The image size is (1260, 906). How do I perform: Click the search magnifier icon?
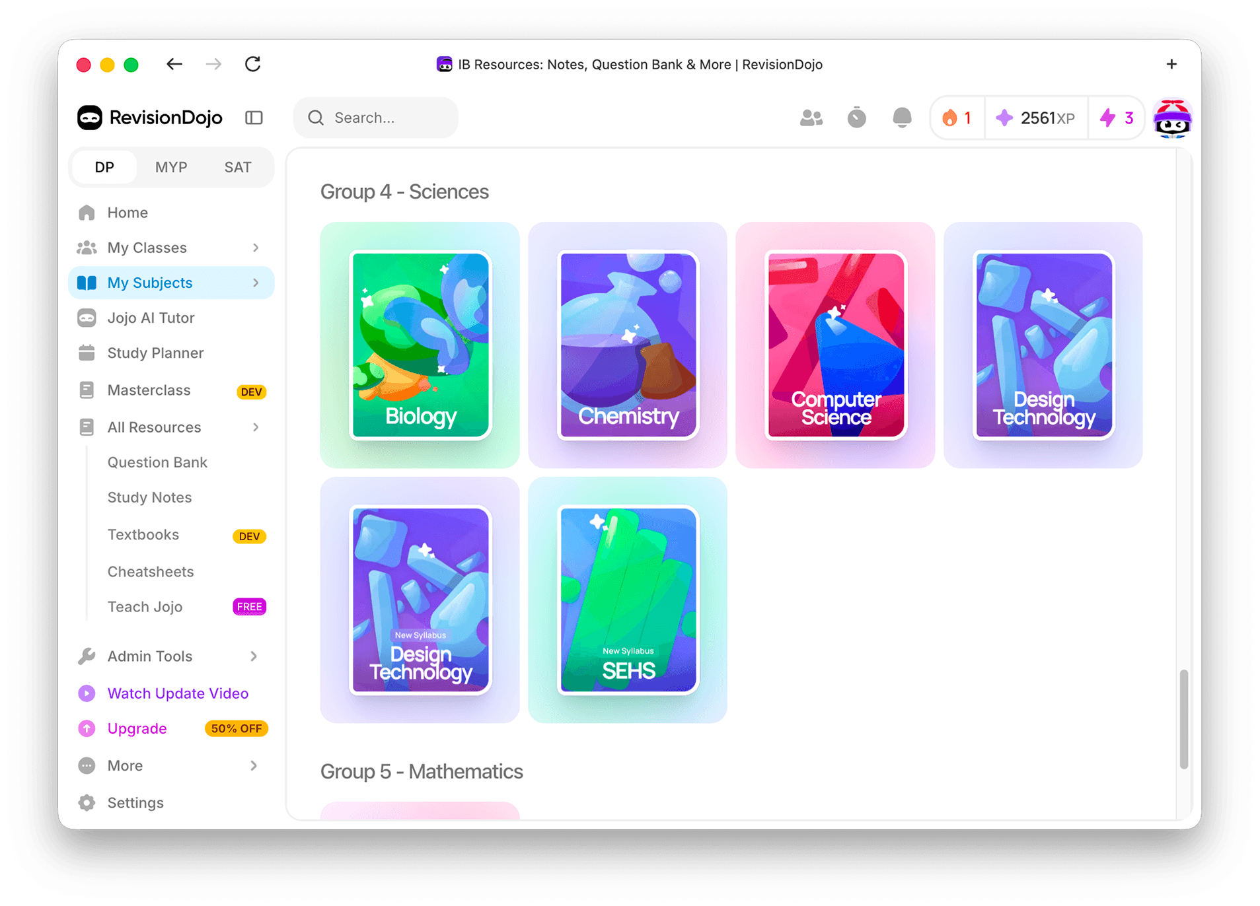pos(316,118)
